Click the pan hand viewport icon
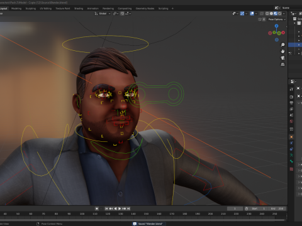The width and height of the screenshot is (302, 226). click(x=282, y=51)
